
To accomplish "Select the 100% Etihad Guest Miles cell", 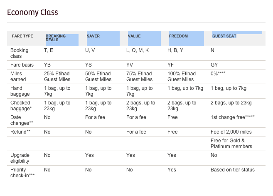I will coord(182,76).
